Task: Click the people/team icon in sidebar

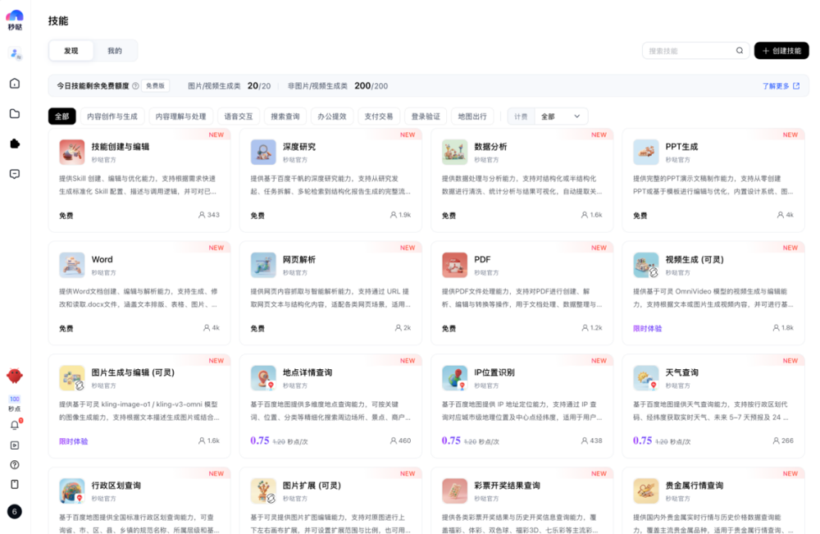Action: click(x=15, y=53)
